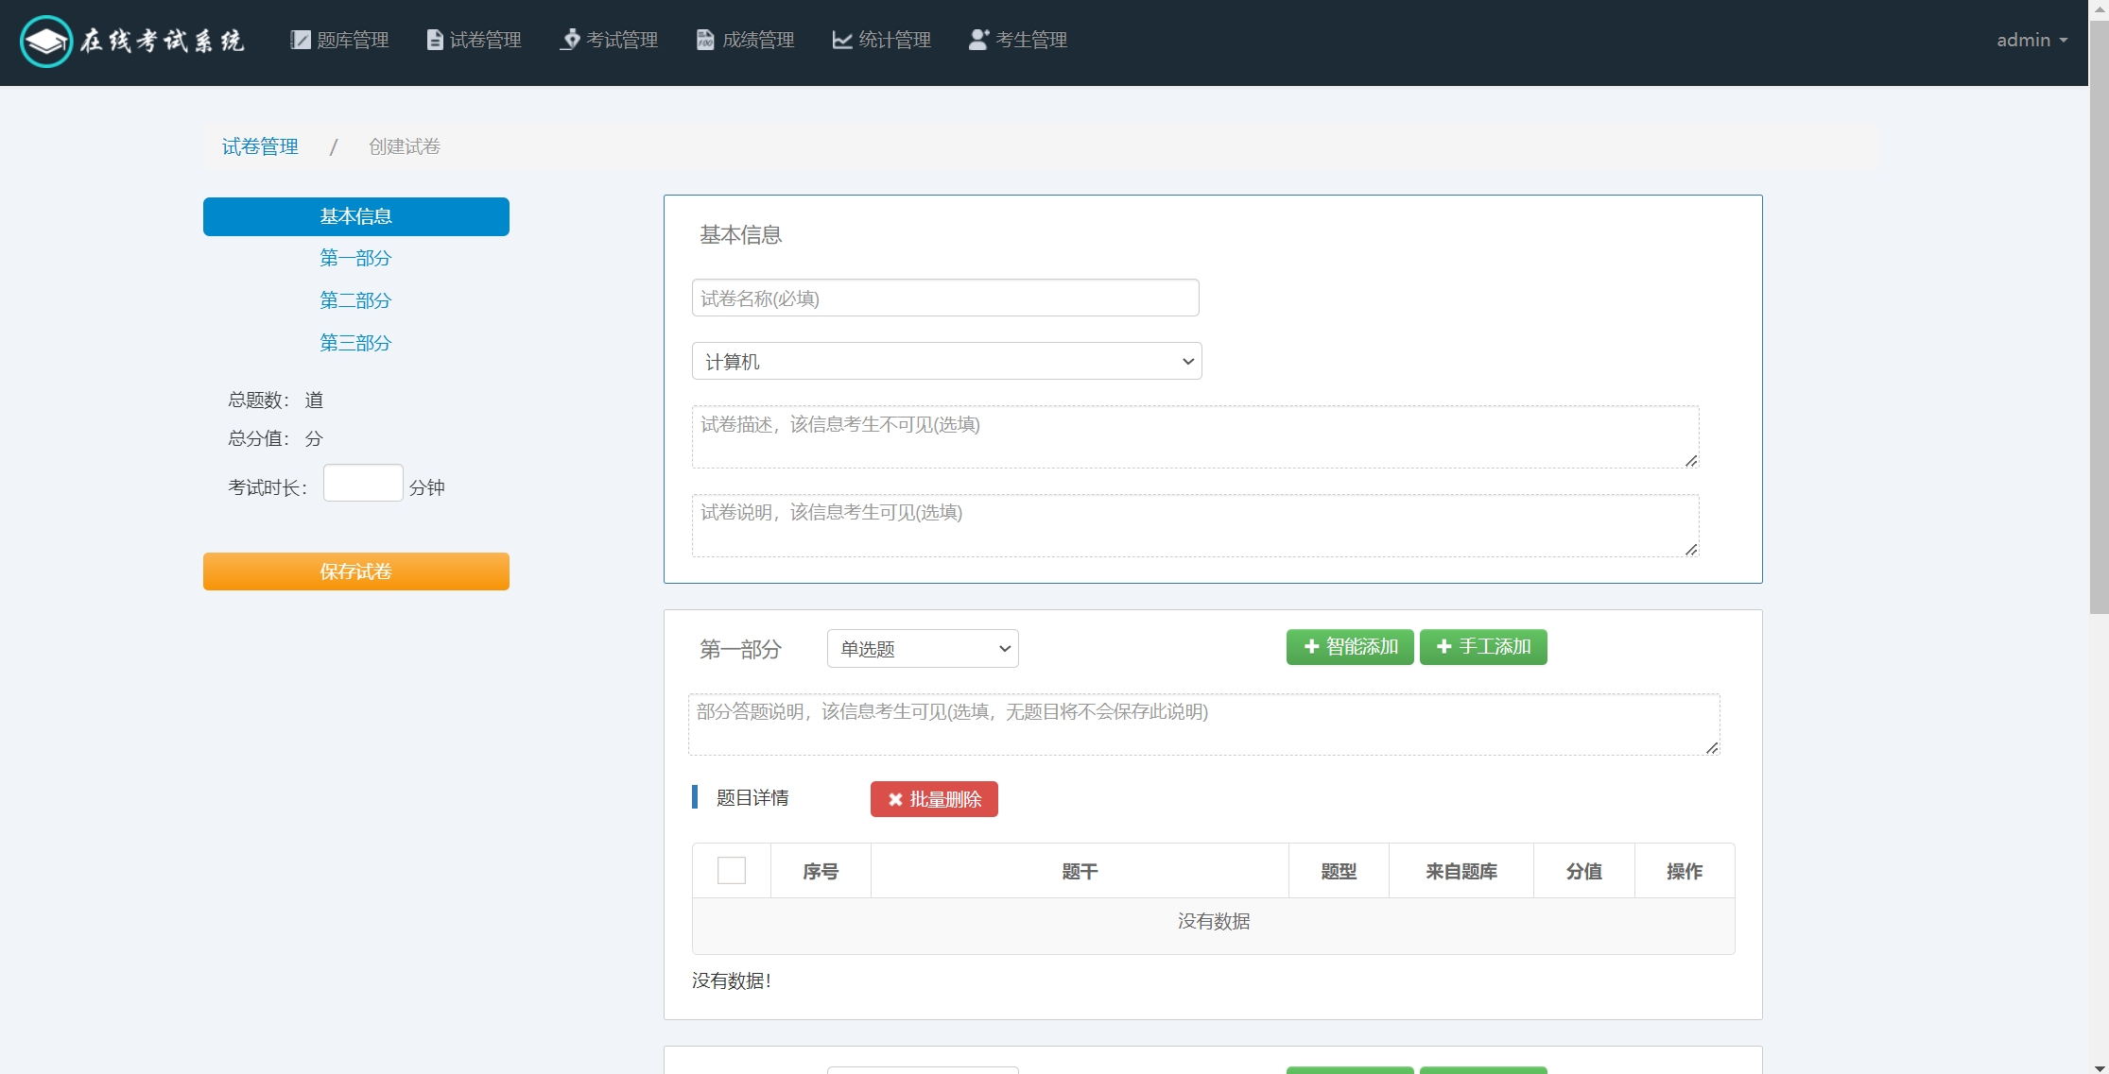Click the X icon on 批量删除
Image resolution: width=2109 pixels, height=1074 pixels.
[x=895, y=799]
